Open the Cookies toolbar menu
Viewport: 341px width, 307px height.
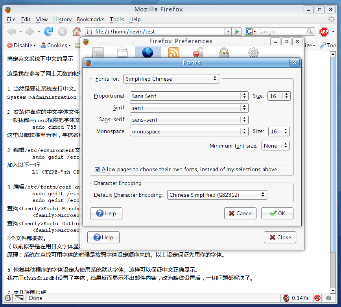click(x=56, y=45)
